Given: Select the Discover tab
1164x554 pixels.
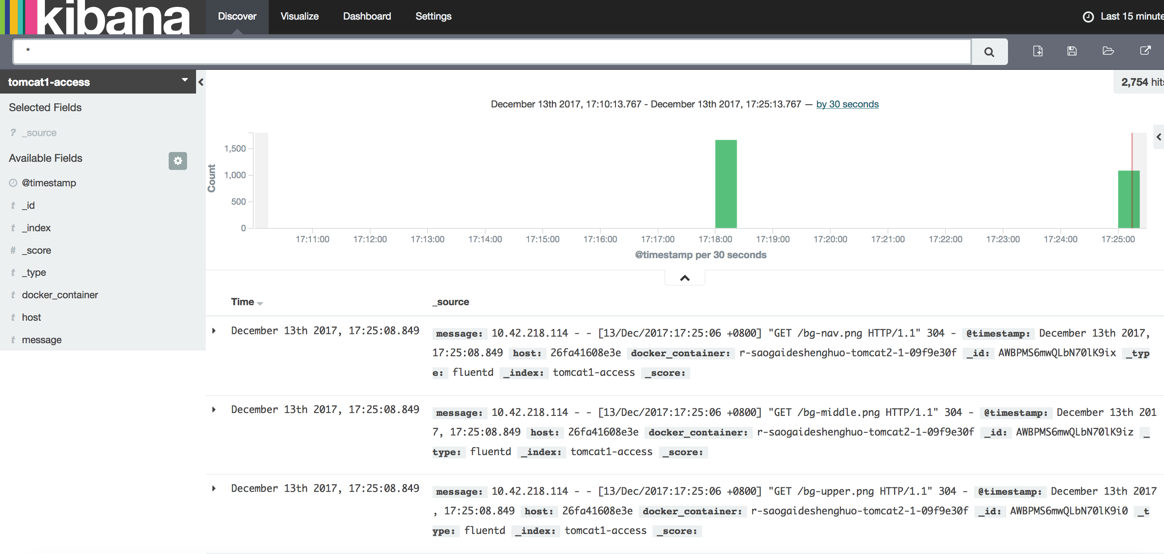Looking at the screenshot, I should pyautogui.click(x=236, y=16).
